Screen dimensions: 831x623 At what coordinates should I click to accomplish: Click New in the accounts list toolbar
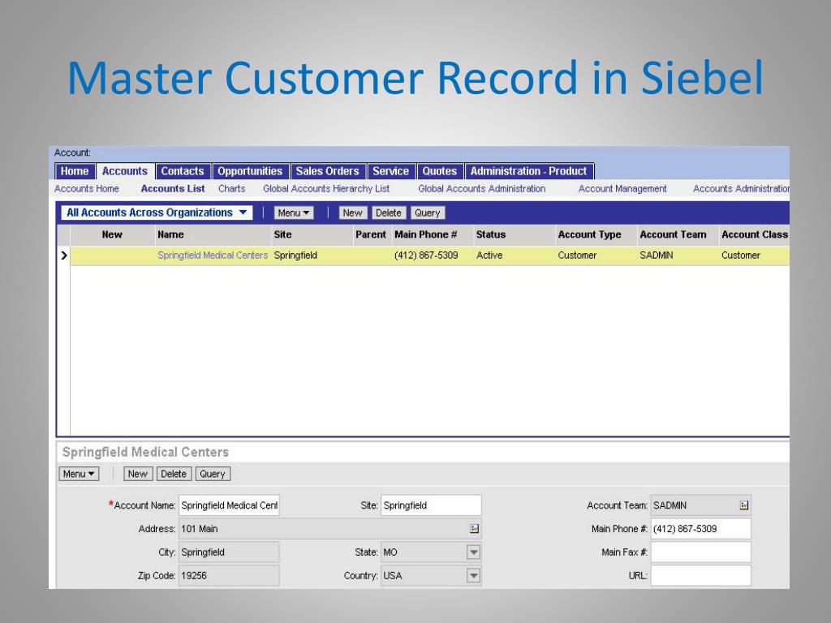352,213
